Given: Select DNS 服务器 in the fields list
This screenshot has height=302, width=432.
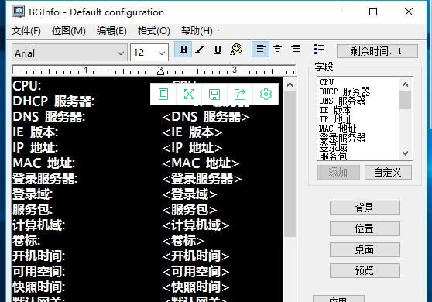Looking at the screenshot, I should pyautogui.click(x=342, y=101).
